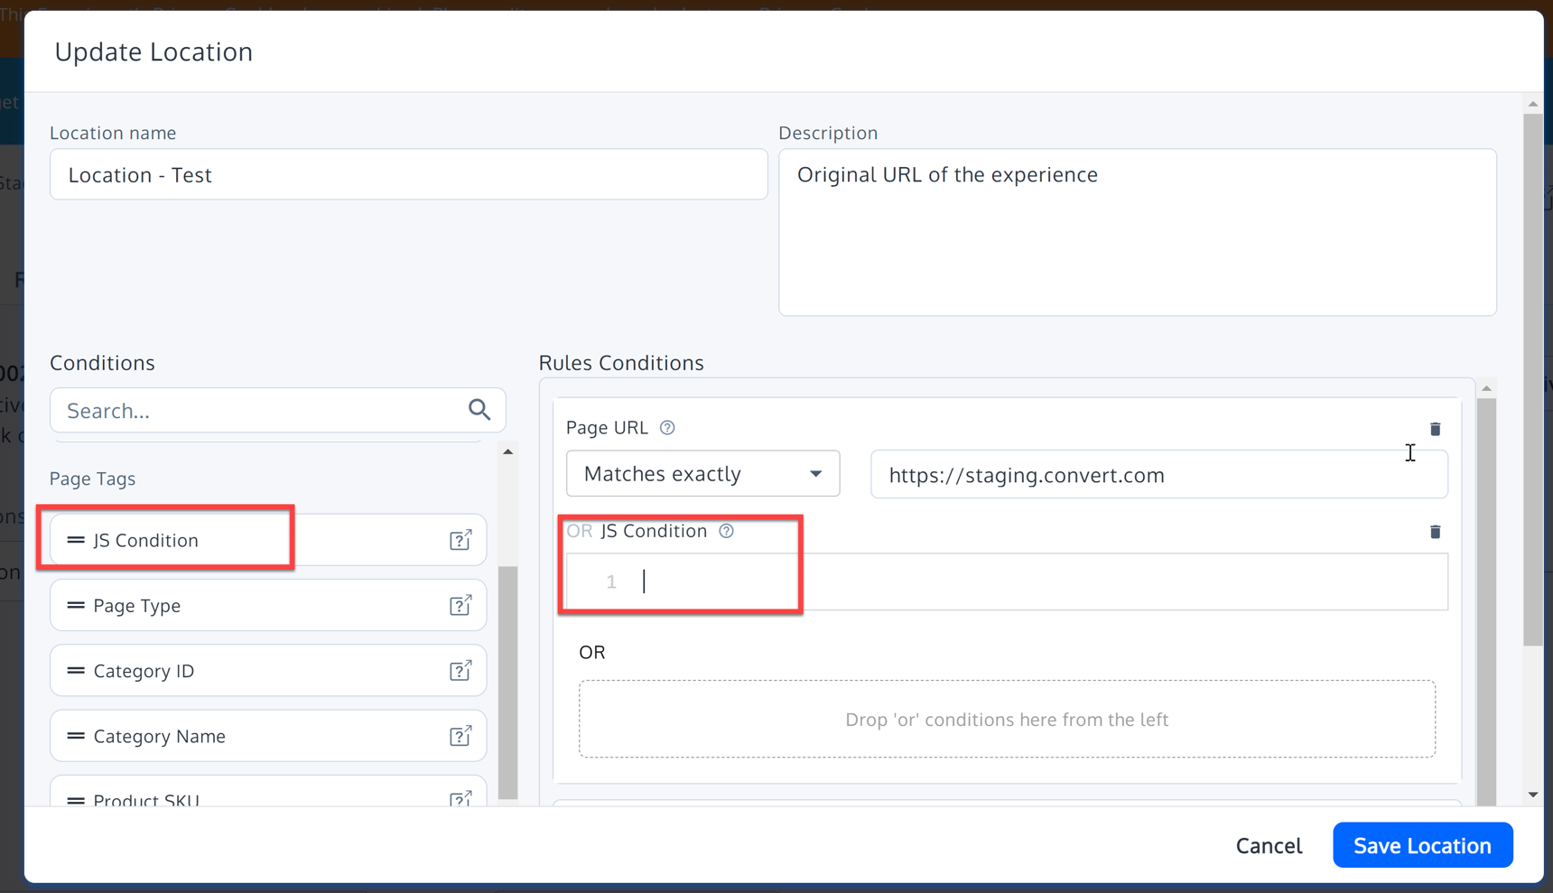Open documentation icon for the Page Type tag
1553x893 pixels.
[461, 605]
